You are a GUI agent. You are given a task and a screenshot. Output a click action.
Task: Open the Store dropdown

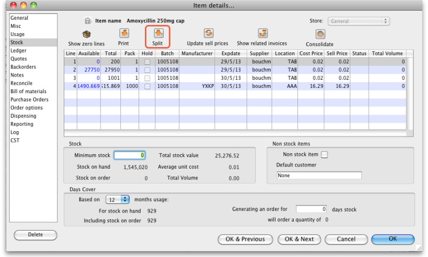coord(358,21)
